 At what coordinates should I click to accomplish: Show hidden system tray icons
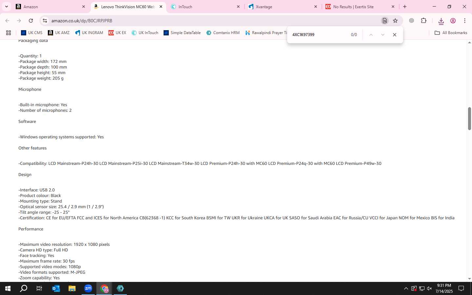[x=406, y=288]
